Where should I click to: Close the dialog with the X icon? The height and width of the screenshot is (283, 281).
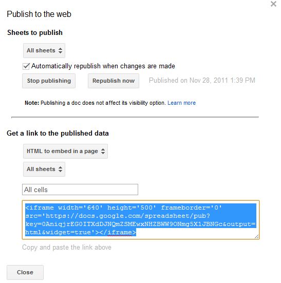coord(273,4)
